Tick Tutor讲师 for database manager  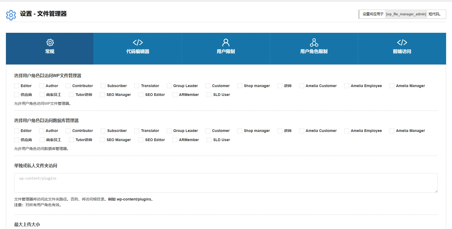(71, 140)
